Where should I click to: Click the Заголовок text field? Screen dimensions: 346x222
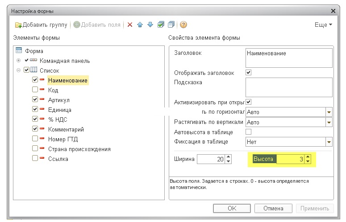(x=289, y=58)
